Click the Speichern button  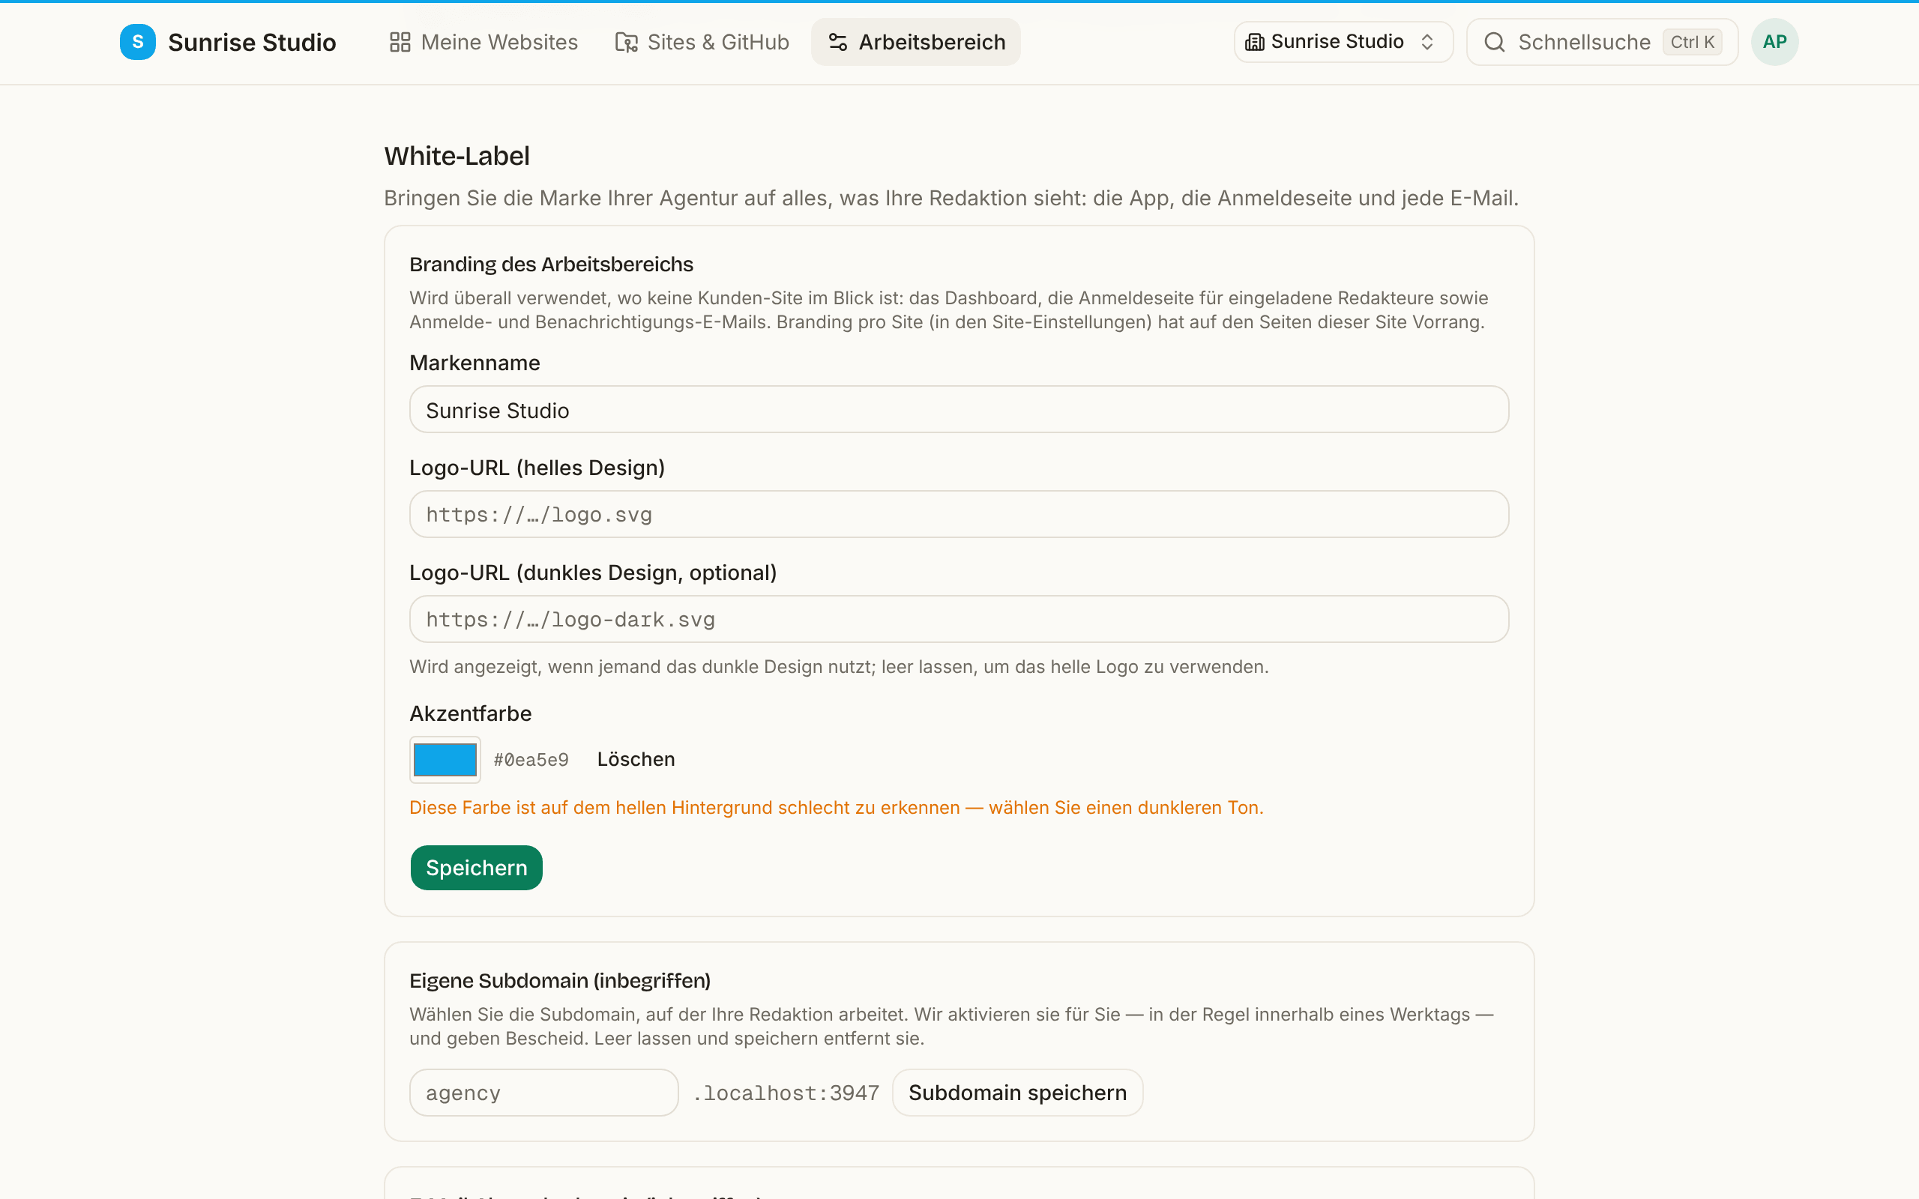point(477,868)
